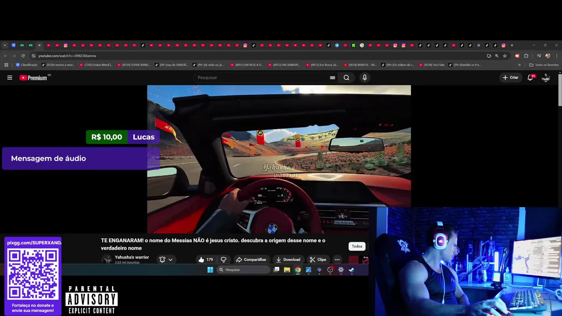Image resolution: width=562 pixels, height=316 pixels.
Task: Close the current active Chrome tab
Action: pyautogui.click(x=39, y=45)
